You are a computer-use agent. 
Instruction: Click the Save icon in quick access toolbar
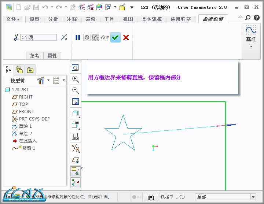point(36,7)
